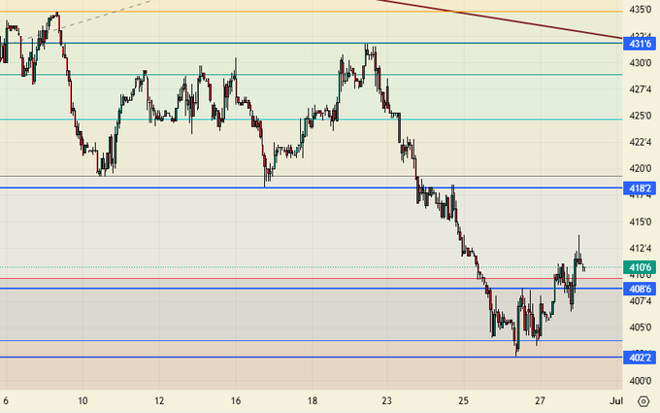Click the 16 date label on time axis

tap(236, 400)
